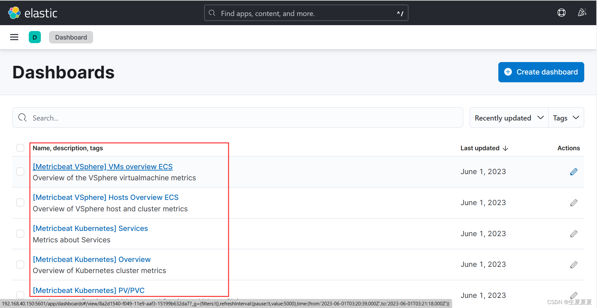597x308 pixels.
Task: Click June 1, 2023 date in VMs overview row
Action: [x=483, y=172]
